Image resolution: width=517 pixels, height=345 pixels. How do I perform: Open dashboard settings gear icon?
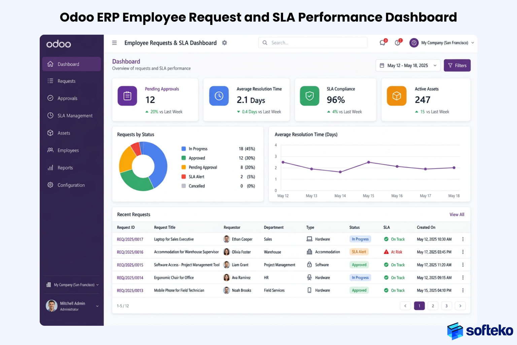click(x=225, y=43)
